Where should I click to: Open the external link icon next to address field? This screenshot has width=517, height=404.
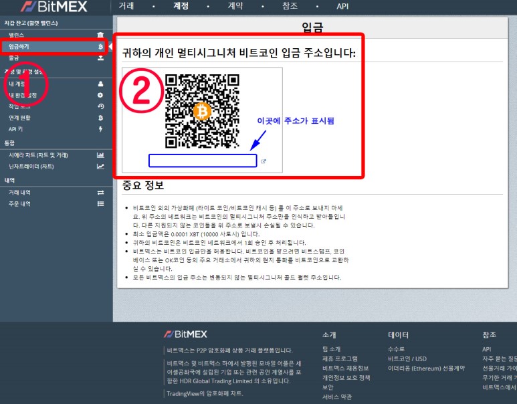(x=264, y=161)
